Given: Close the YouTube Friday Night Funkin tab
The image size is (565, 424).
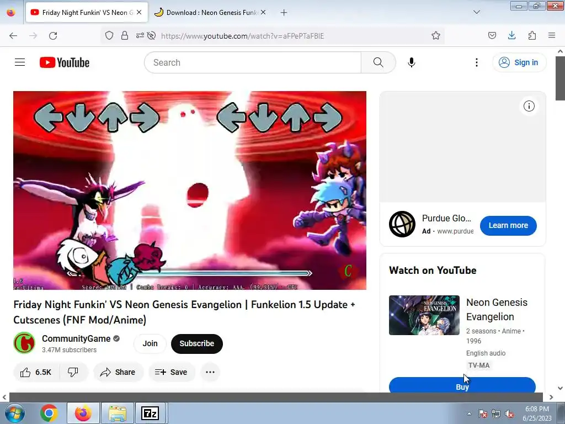Looking at the screenshot, I should (139, 12).
